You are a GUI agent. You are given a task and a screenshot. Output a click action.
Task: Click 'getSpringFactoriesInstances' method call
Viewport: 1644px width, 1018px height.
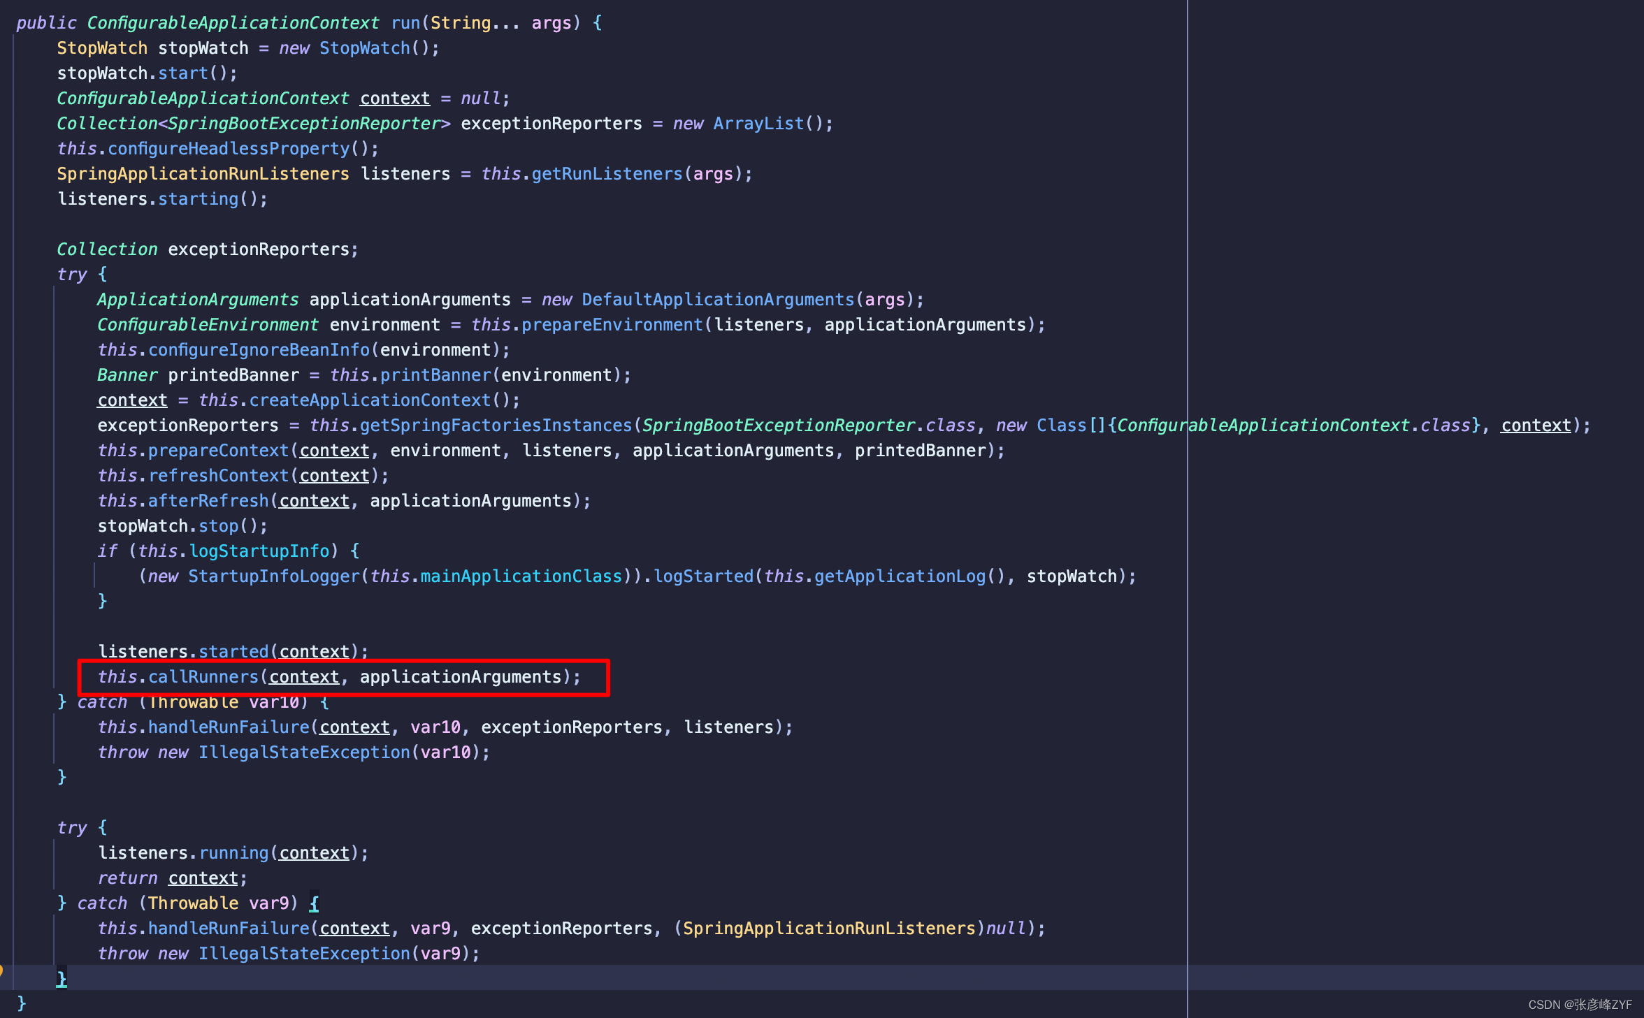pos(496,426)
